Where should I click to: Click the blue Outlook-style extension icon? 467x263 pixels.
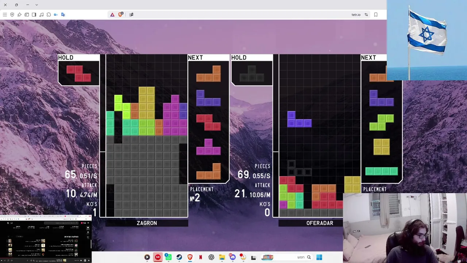coord(56,15)
